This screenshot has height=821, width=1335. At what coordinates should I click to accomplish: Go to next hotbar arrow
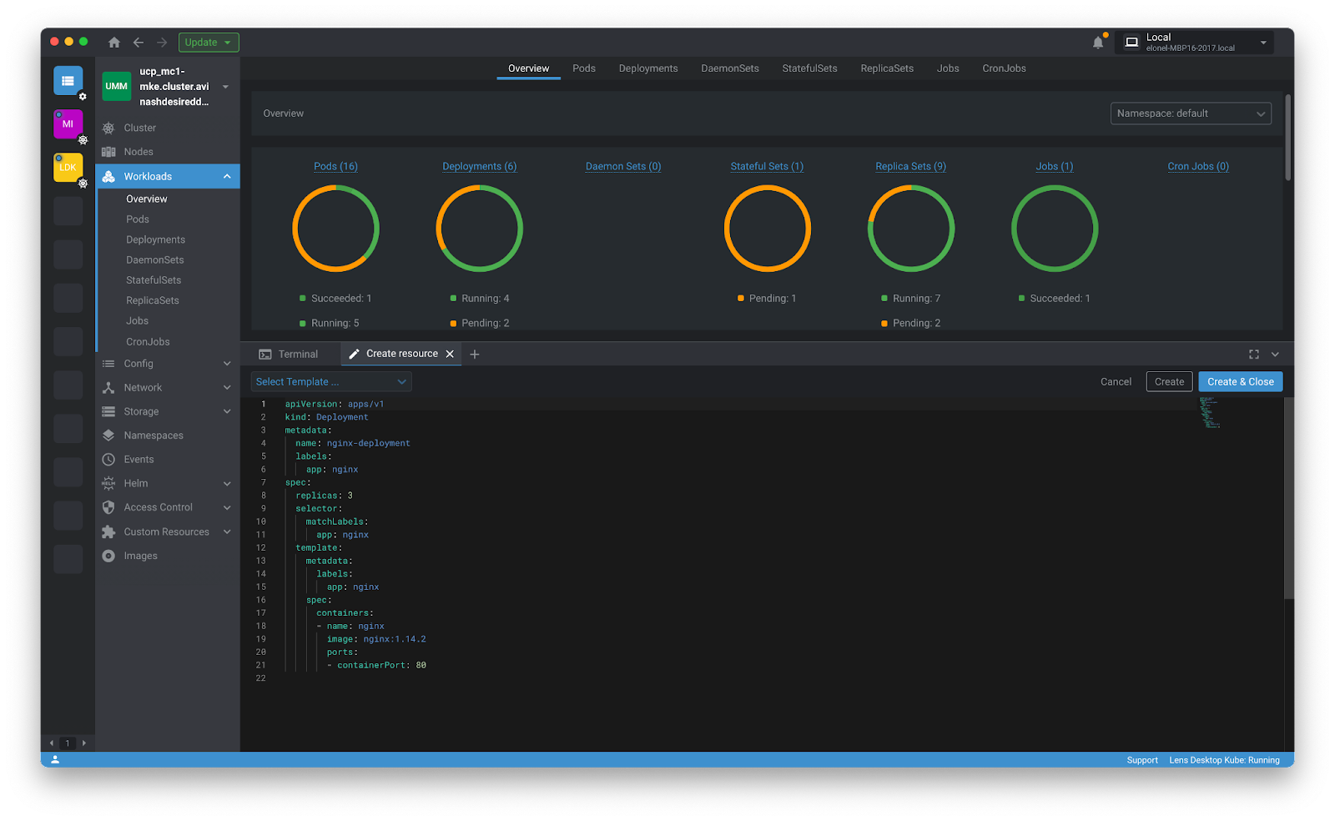tap(83, 743)
